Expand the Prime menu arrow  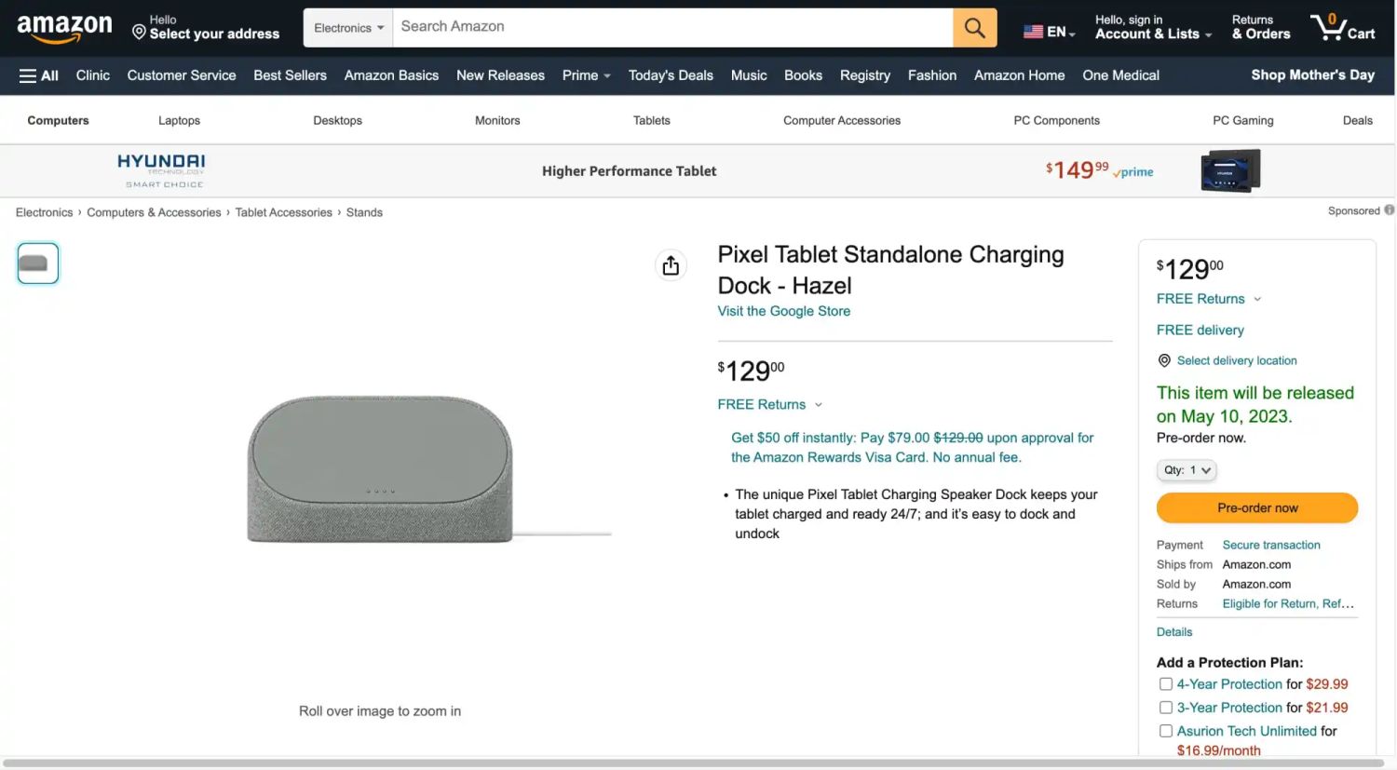tap(606, 76)
